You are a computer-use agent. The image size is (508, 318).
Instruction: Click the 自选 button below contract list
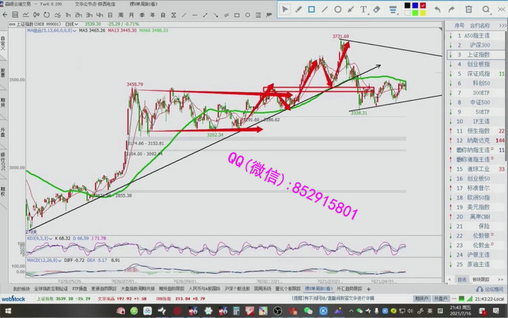point(461,279)
